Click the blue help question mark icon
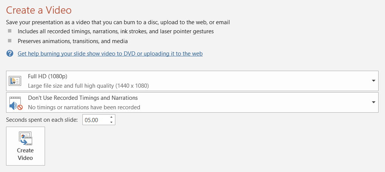This screenshot has height=172, width=385. pos(10,53)
